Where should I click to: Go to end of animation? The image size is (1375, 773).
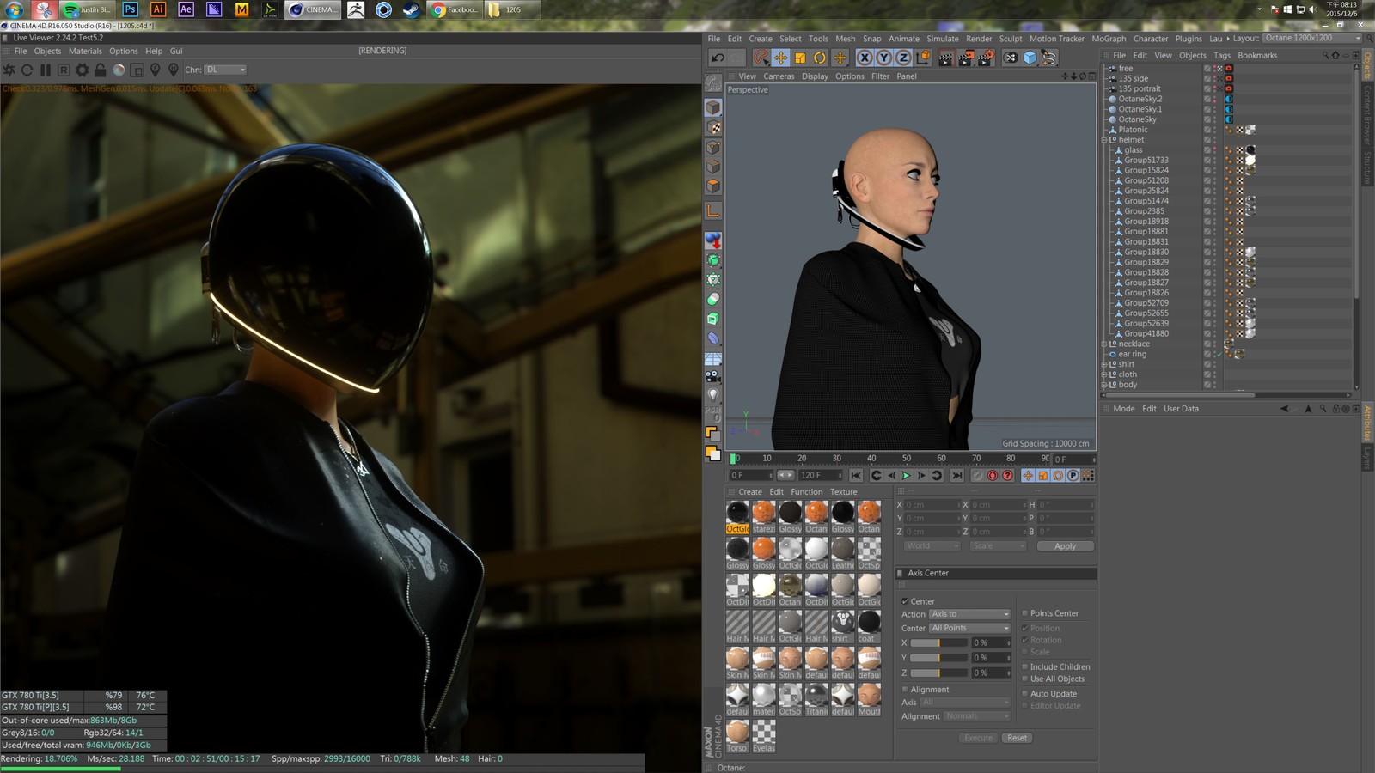pos(956,475)
